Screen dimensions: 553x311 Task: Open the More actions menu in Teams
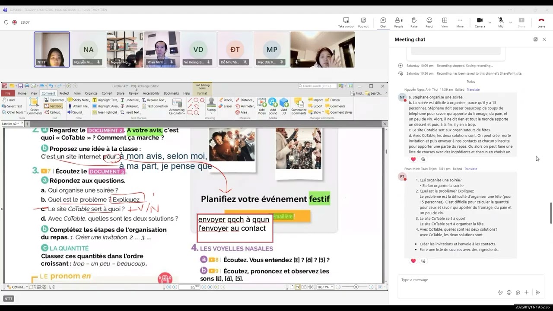coord(460,22)
